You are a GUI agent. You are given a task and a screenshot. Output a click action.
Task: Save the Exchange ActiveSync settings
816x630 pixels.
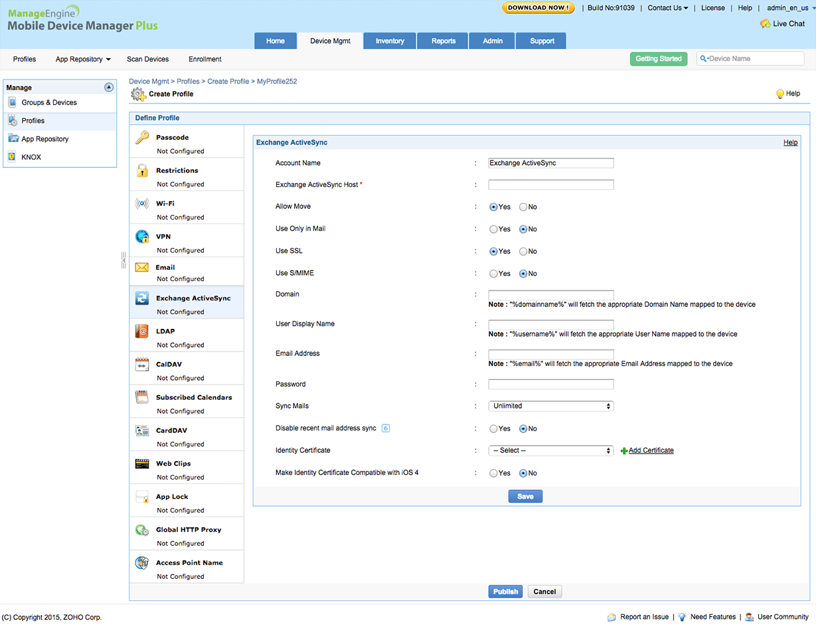click(525, 497)
